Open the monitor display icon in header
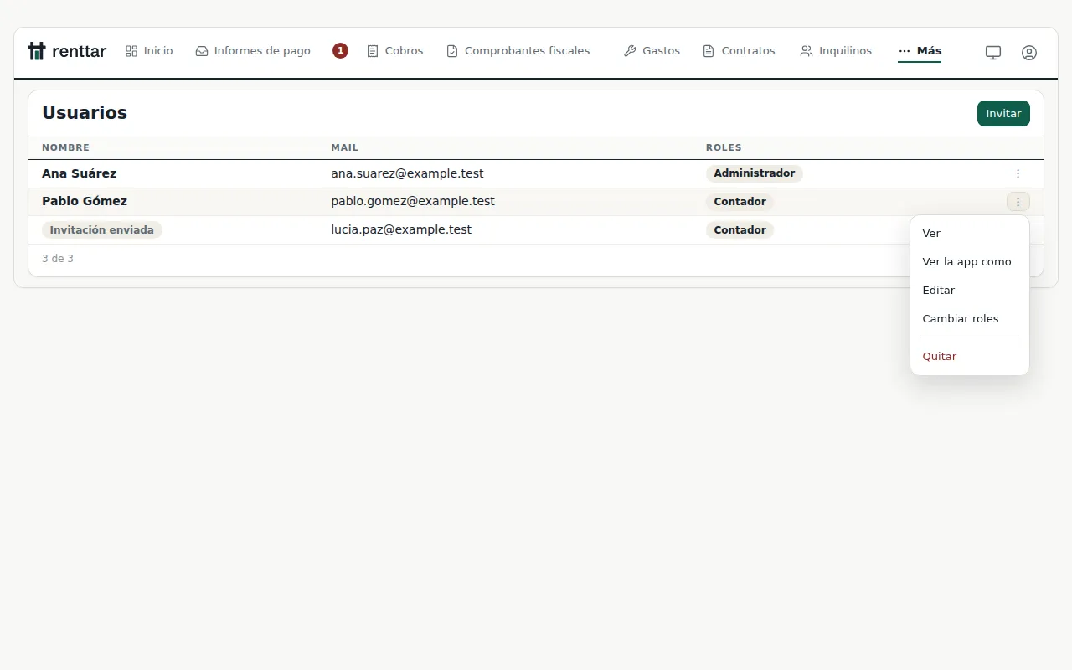Viewport: 1072px width, 670px height. (993, 52)
